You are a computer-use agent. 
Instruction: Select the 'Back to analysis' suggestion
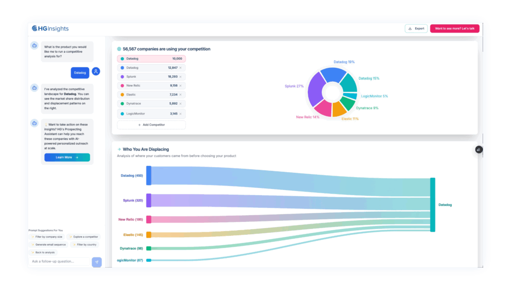[x=43, y=252]
